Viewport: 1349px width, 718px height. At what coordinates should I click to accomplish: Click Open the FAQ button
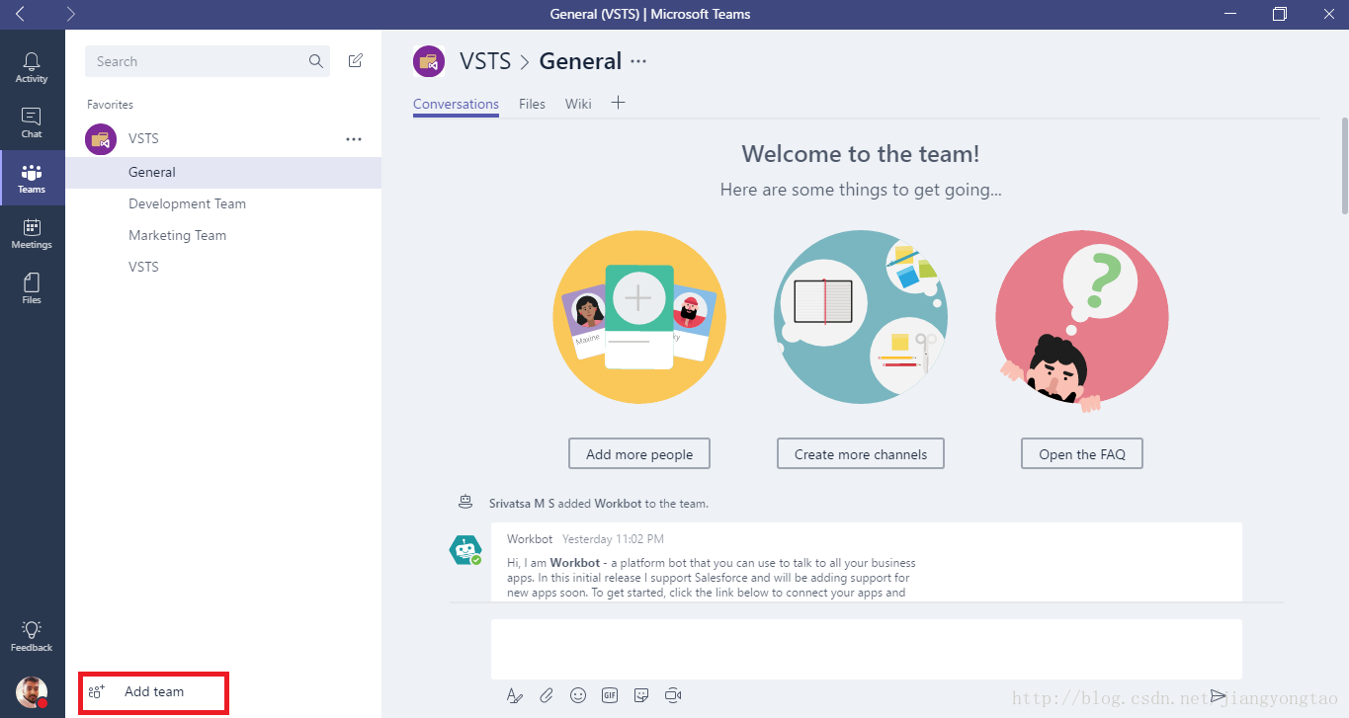pos(1082,454)
